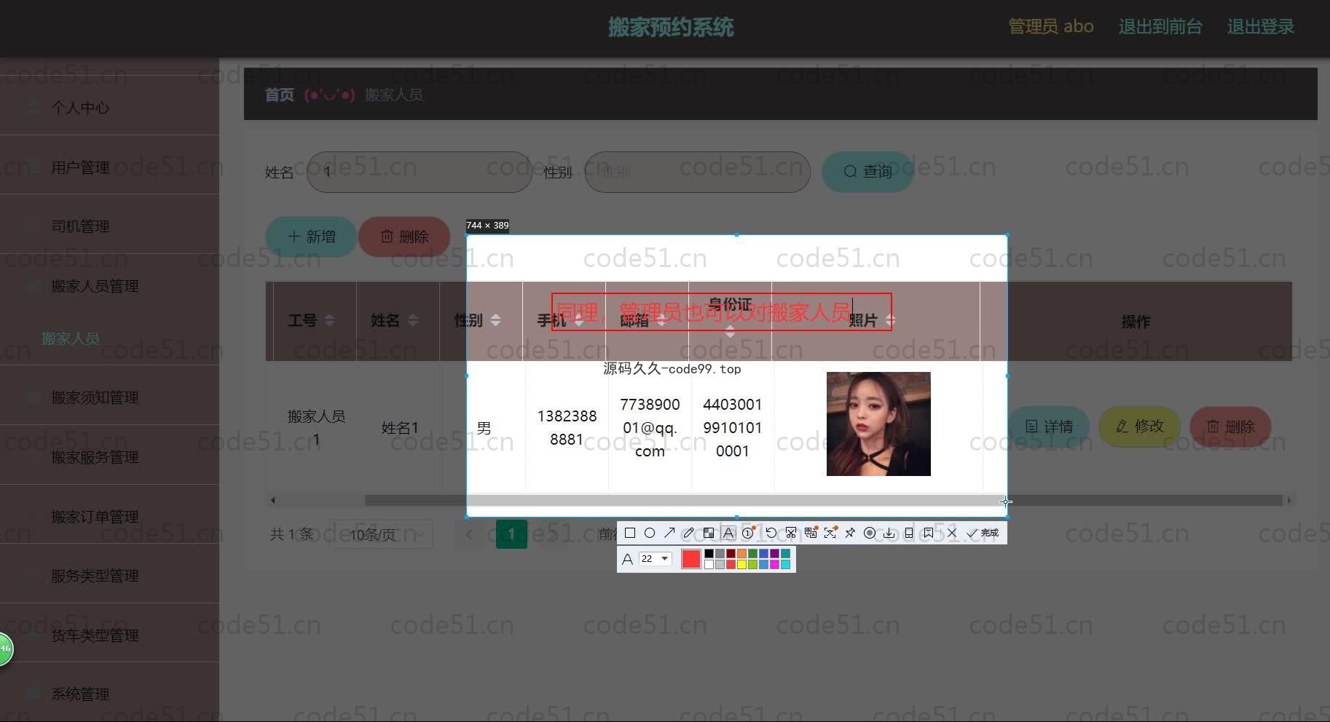Open 用户管理 in the sidebar

[x=80, y=167]
